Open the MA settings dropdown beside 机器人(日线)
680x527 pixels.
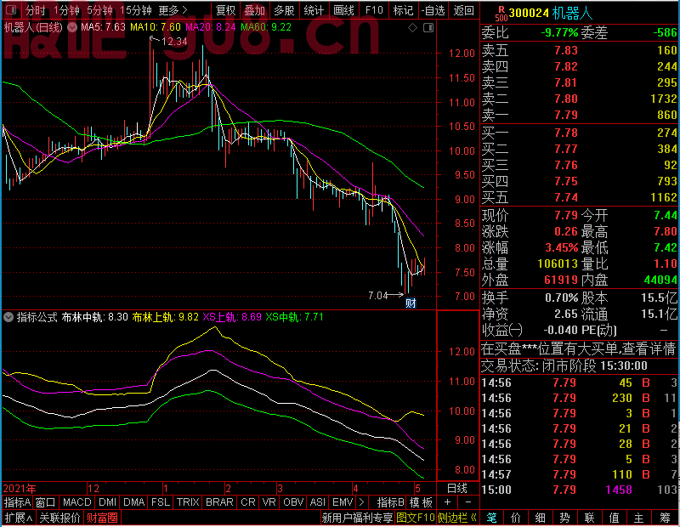(x=72, y=27)
